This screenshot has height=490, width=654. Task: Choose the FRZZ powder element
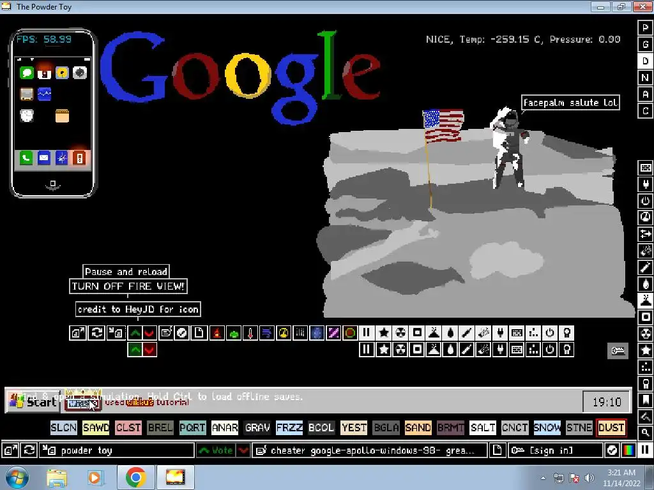point(289,427)
